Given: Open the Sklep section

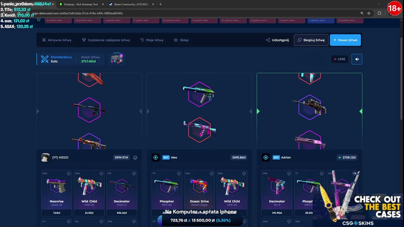Looking at the screenshot, I should [181, 40].
